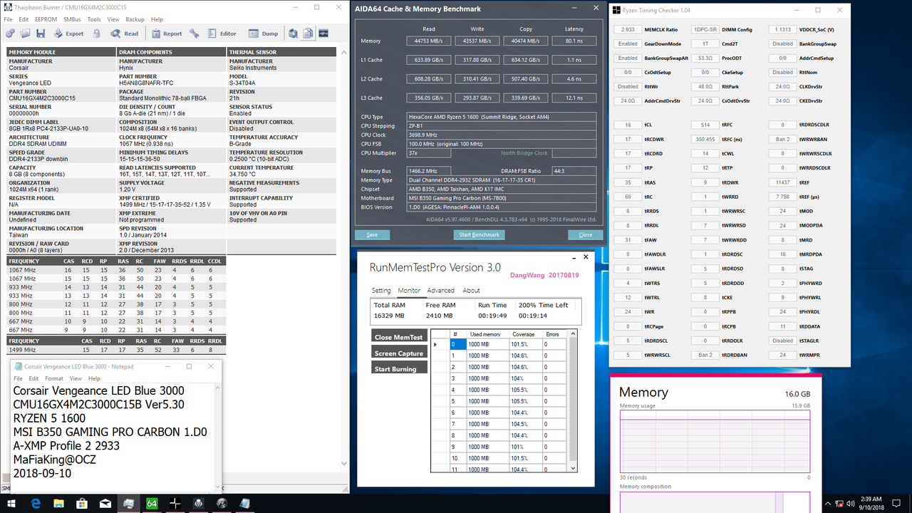The width and height of the screenshot is (912, 513).
Task: Click the Notepad title bar icon
Action: (19, 366)
